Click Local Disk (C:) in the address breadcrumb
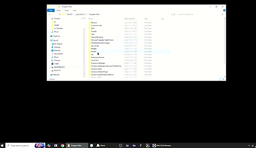 tap(81, 14)
